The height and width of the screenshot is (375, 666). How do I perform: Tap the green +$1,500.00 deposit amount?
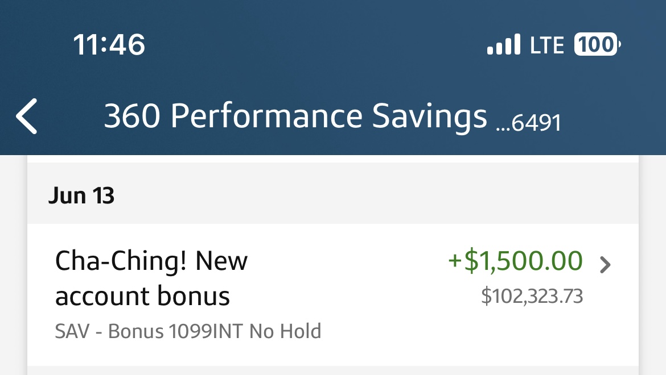516,261
